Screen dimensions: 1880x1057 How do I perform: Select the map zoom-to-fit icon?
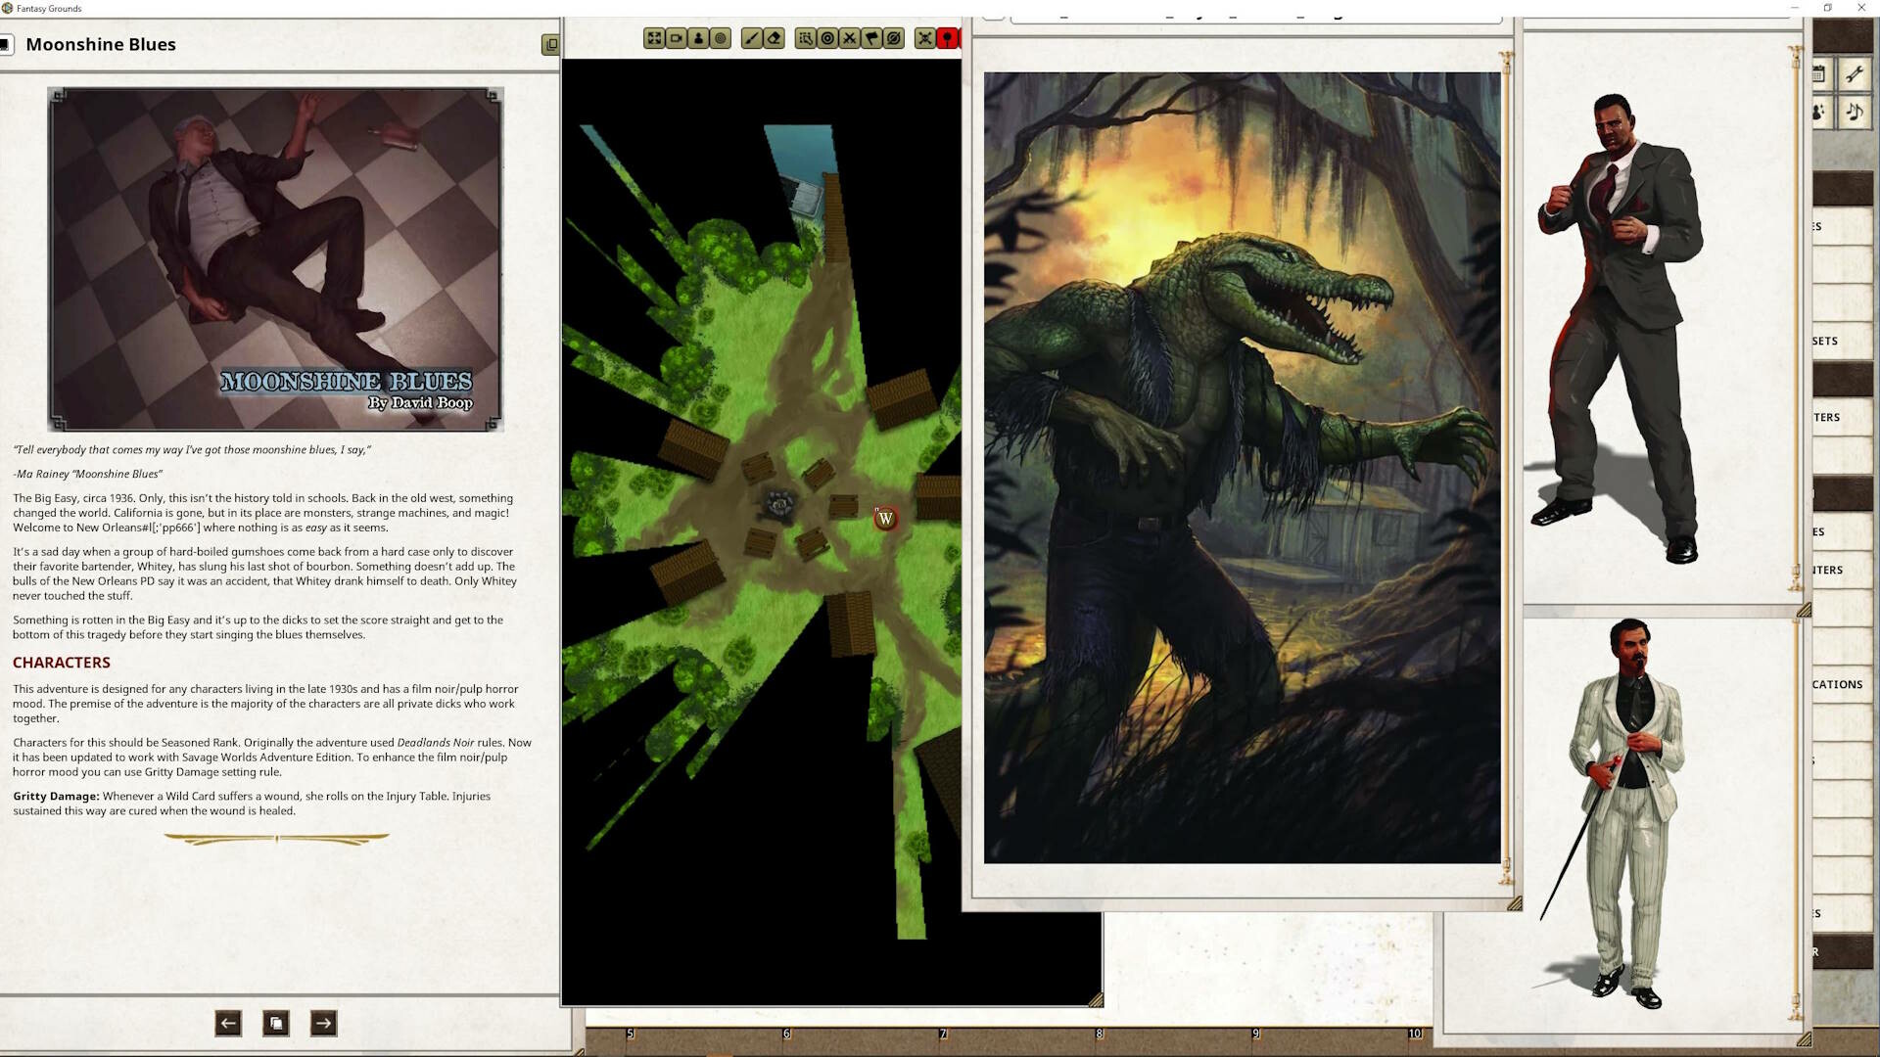click(653, 39)
